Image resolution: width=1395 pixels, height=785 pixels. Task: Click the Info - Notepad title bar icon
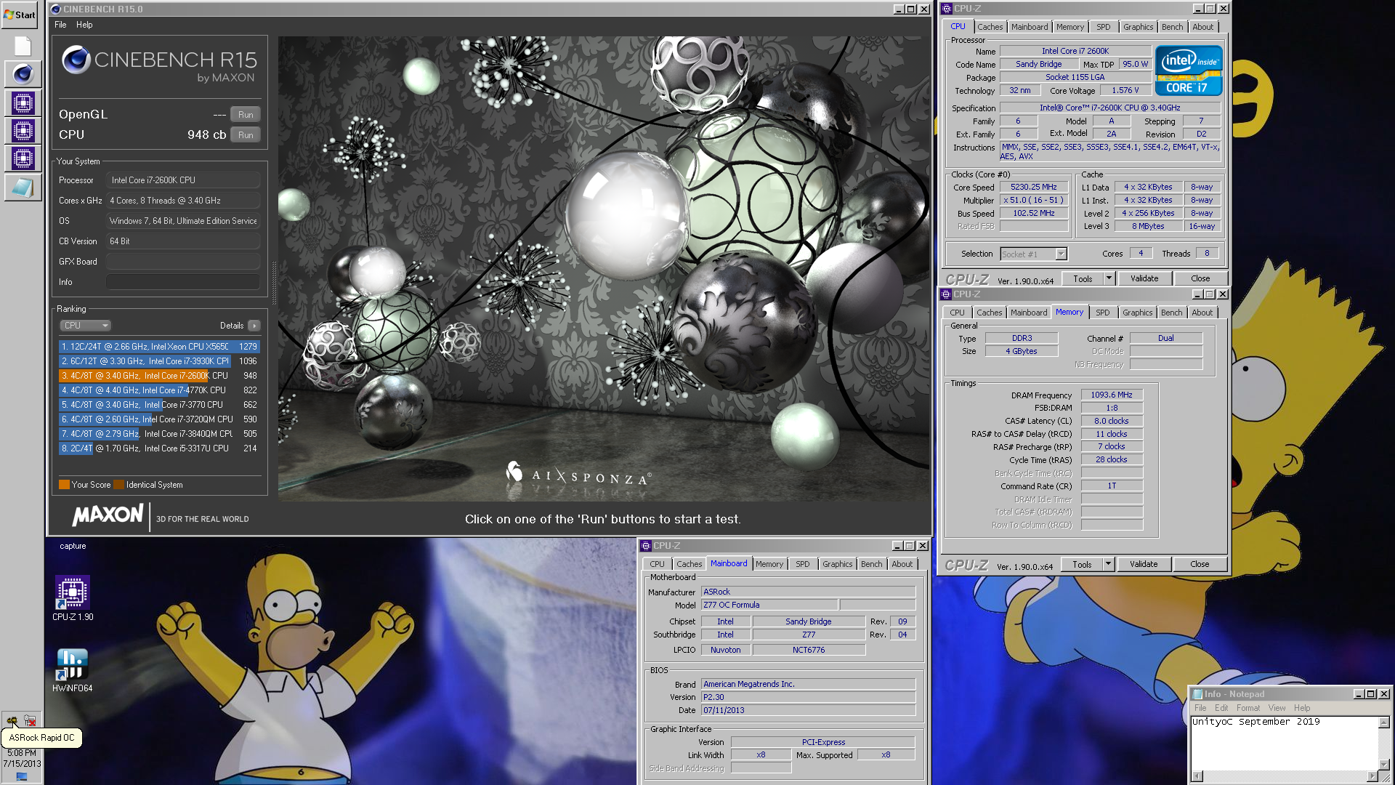(1197, 694)
